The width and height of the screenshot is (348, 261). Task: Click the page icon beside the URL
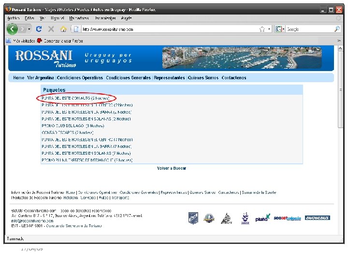tap(76, 29)
